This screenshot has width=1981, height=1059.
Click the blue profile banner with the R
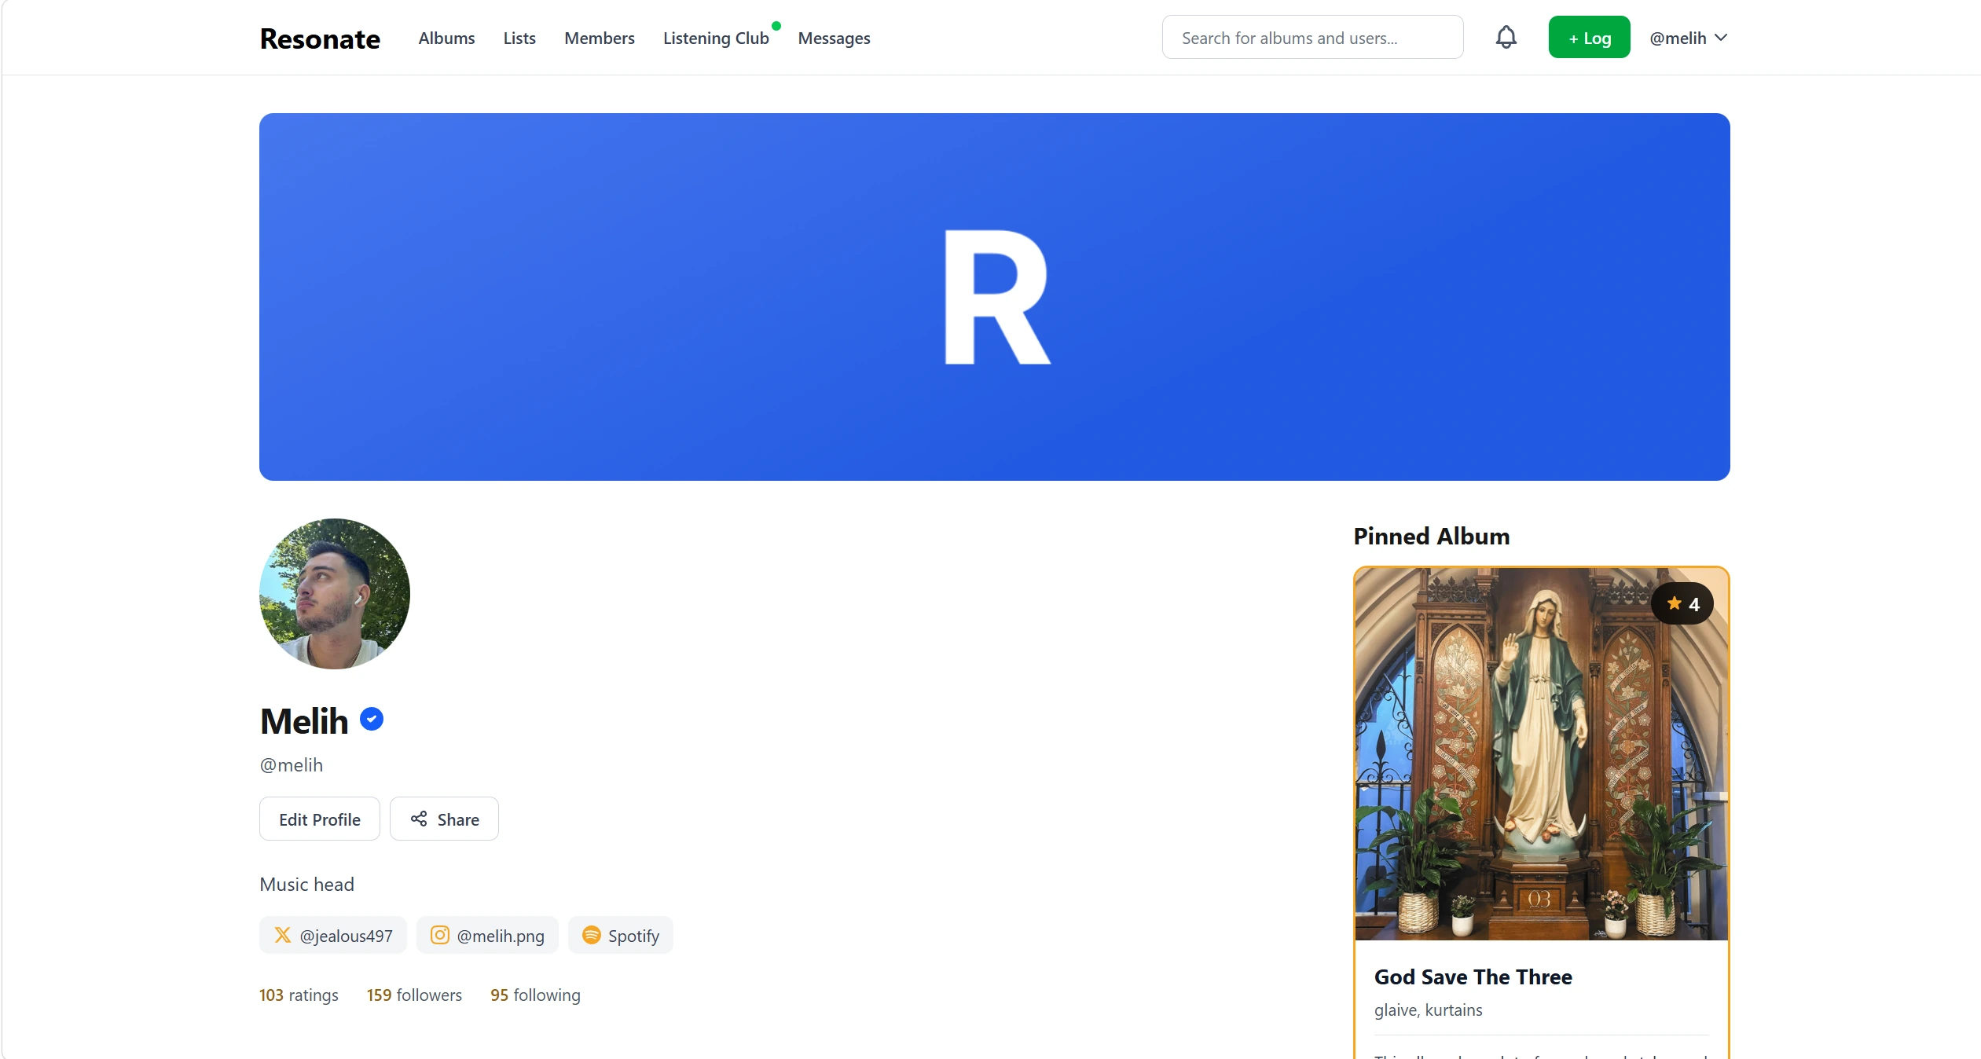[x=994, y=297]
